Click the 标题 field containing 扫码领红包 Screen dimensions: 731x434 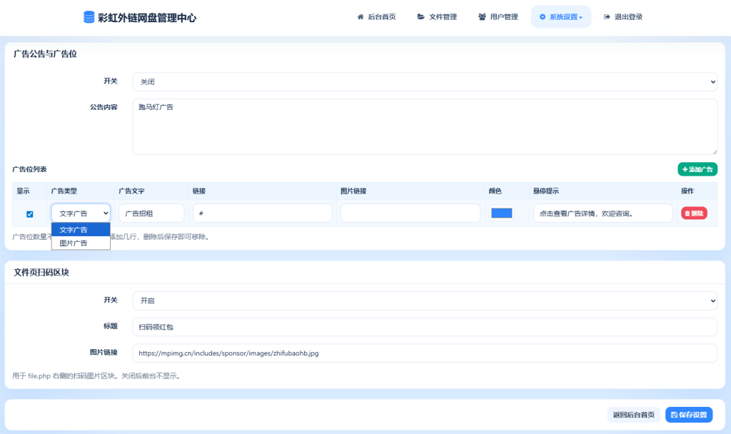425,327
